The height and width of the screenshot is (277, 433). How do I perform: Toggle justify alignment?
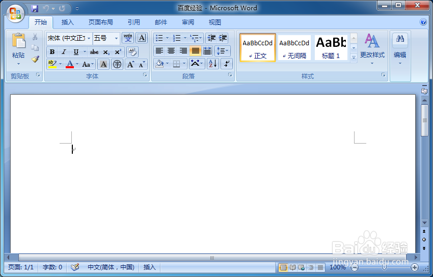click(195, 51)
